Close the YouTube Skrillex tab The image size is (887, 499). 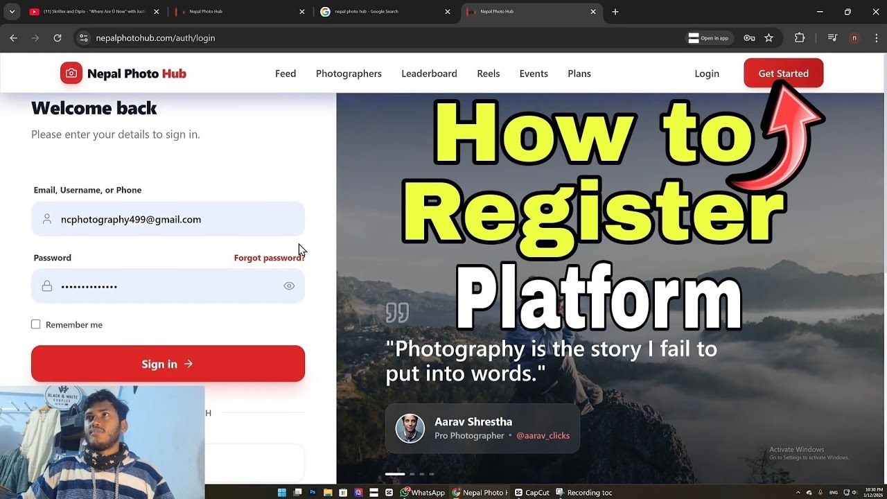157,12
